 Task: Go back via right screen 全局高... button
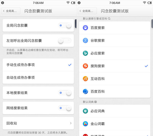pyautogui.click(x=87, y=11)
